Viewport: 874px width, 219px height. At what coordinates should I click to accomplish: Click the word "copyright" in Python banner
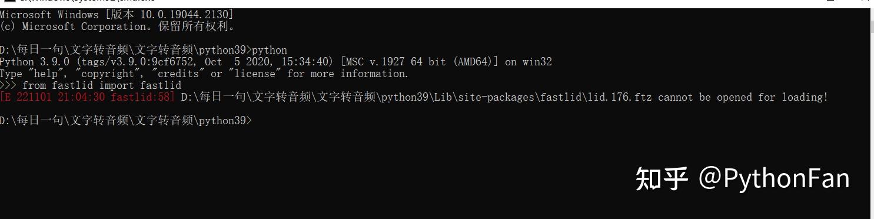click(x=109, y=74)
